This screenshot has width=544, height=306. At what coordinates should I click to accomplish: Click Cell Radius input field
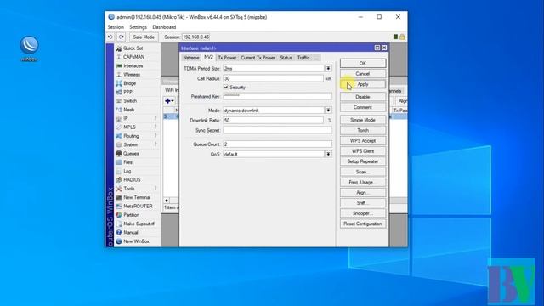274,78
